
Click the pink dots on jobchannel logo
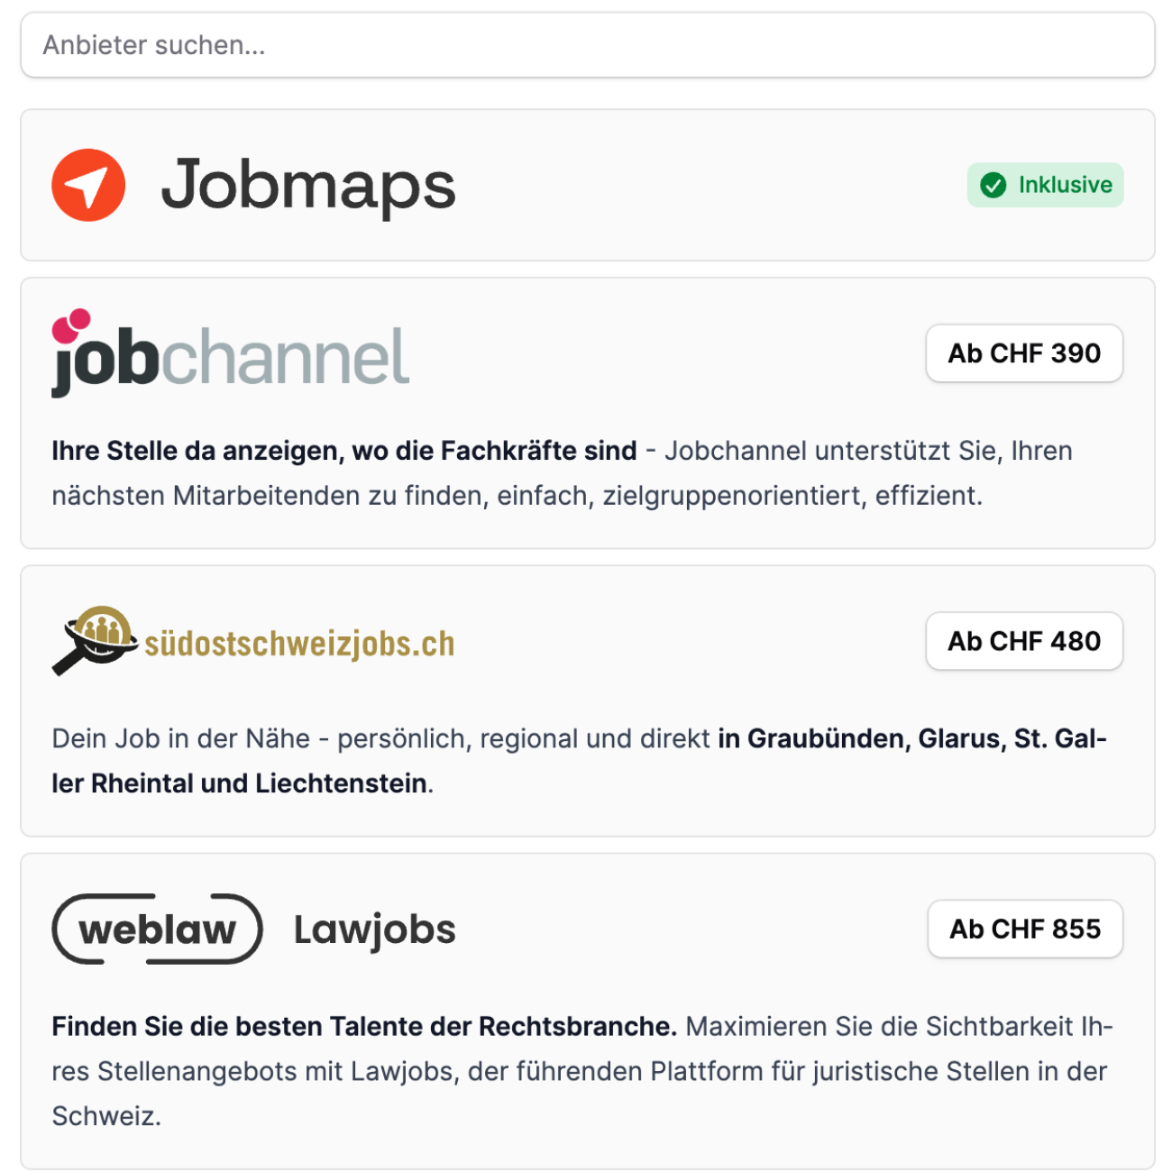[x=71, y=325]
